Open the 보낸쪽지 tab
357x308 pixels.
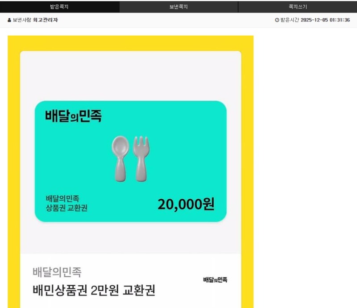click(x=178, y=7)
